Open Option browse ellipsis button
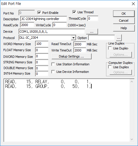The image size is (138, 146). 119,38
